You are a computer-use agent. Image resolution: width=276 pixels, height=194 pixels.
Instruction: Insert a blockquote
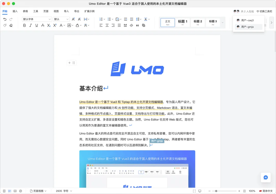[137, 25]
